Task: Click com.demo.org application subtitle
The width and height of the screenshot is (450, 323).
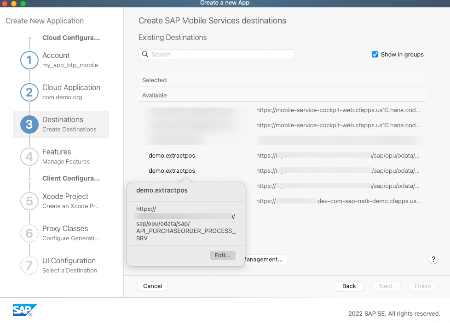Action: (62, 97)
